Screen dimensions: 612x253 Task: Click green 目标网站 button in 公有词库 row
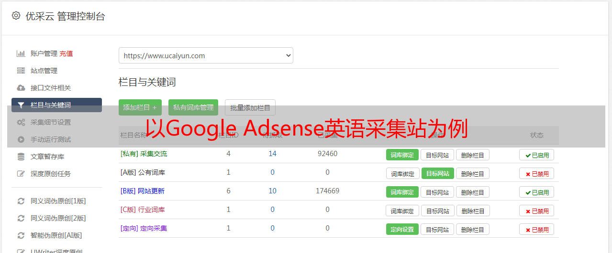tap(437, 173)
